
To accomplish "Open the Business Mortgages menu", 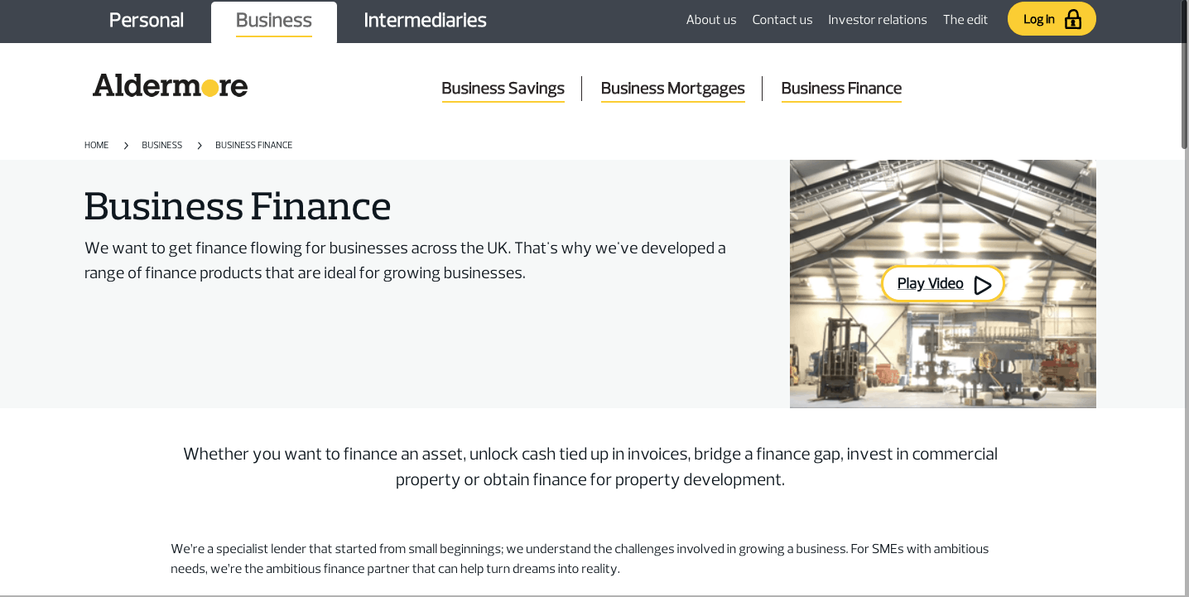I will (x=672, y=89).
